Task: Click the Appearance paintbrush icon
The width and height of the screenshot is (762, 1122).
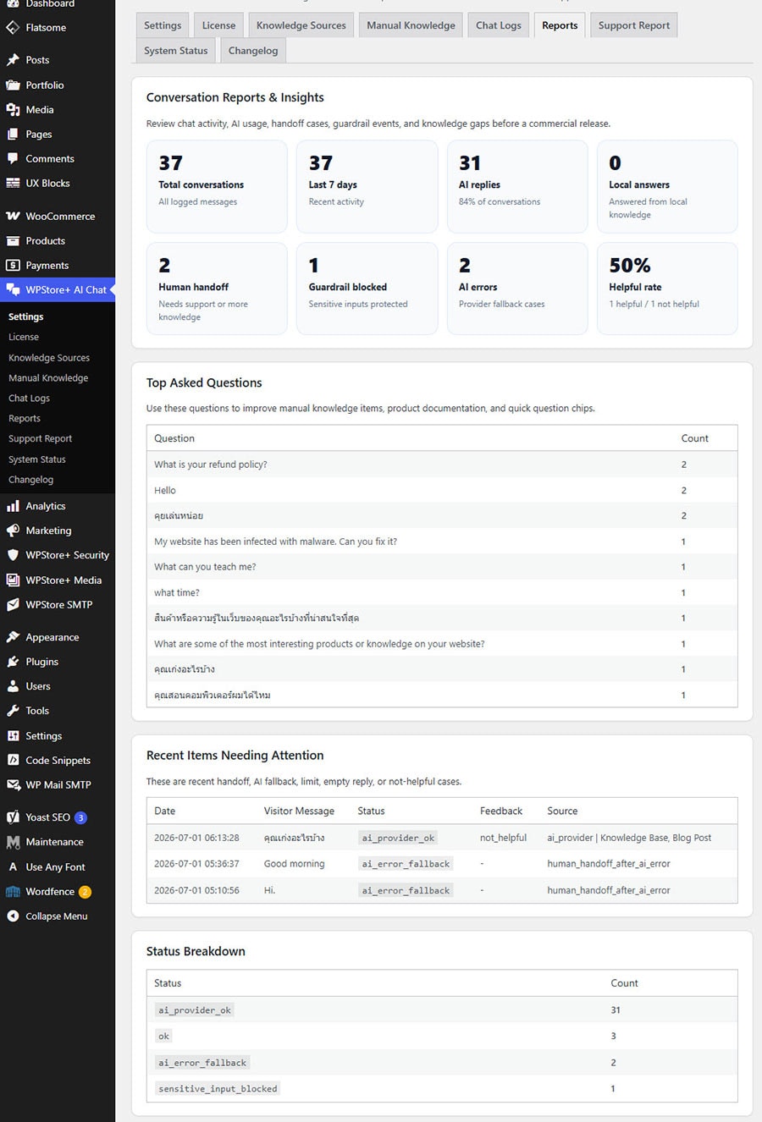Action: (13, 638)
